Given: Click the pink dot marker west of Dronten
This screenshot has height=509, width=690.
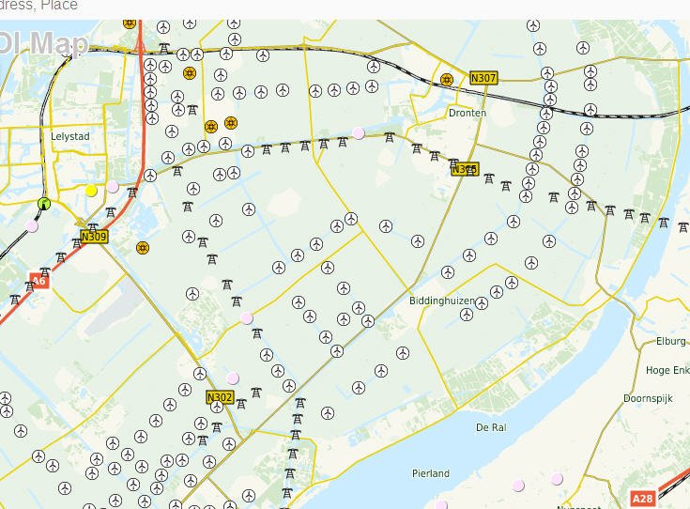Looking at the screenshot, I should click(358, 133).
